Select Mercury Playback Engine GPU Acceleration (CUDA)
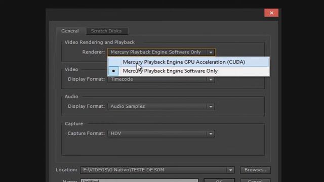Image resolution: width=324 pixels, height=182 pixels. coord(188,62)
